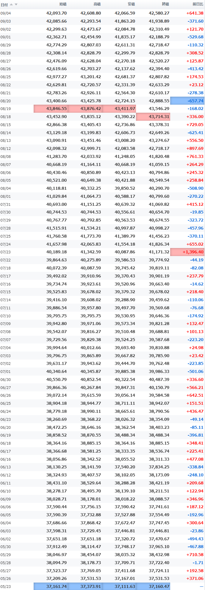
Task: Click opening price 39,072.14
Action: click(57, 396)
